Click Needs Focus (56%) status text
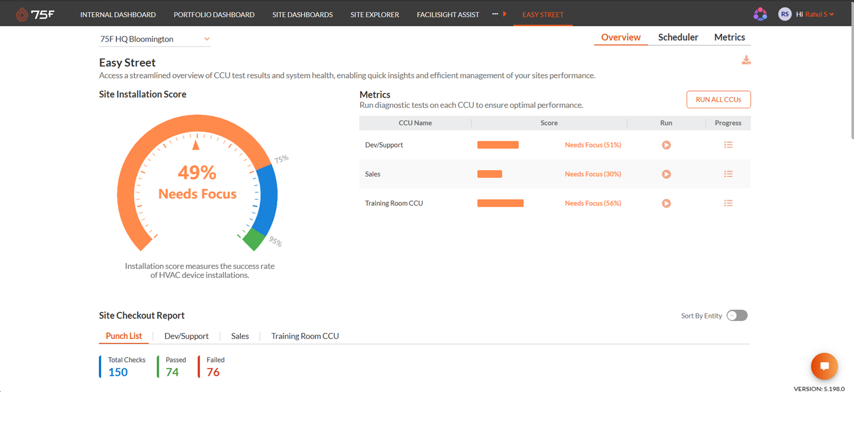Viewport: 854px width, 439px height. (593, 203)
